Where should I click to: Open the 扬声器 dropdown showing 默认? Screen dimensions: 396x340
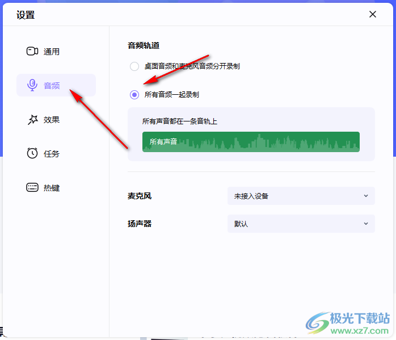301,224
